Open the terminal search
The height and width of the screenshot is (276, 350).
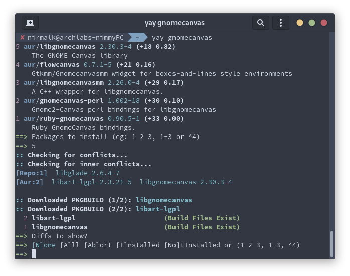pyautogui.click(x=260, y=23)
